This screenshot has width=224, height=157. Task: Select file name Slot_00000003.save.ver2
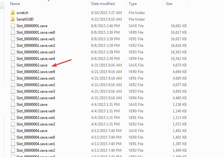pos(36,124)
